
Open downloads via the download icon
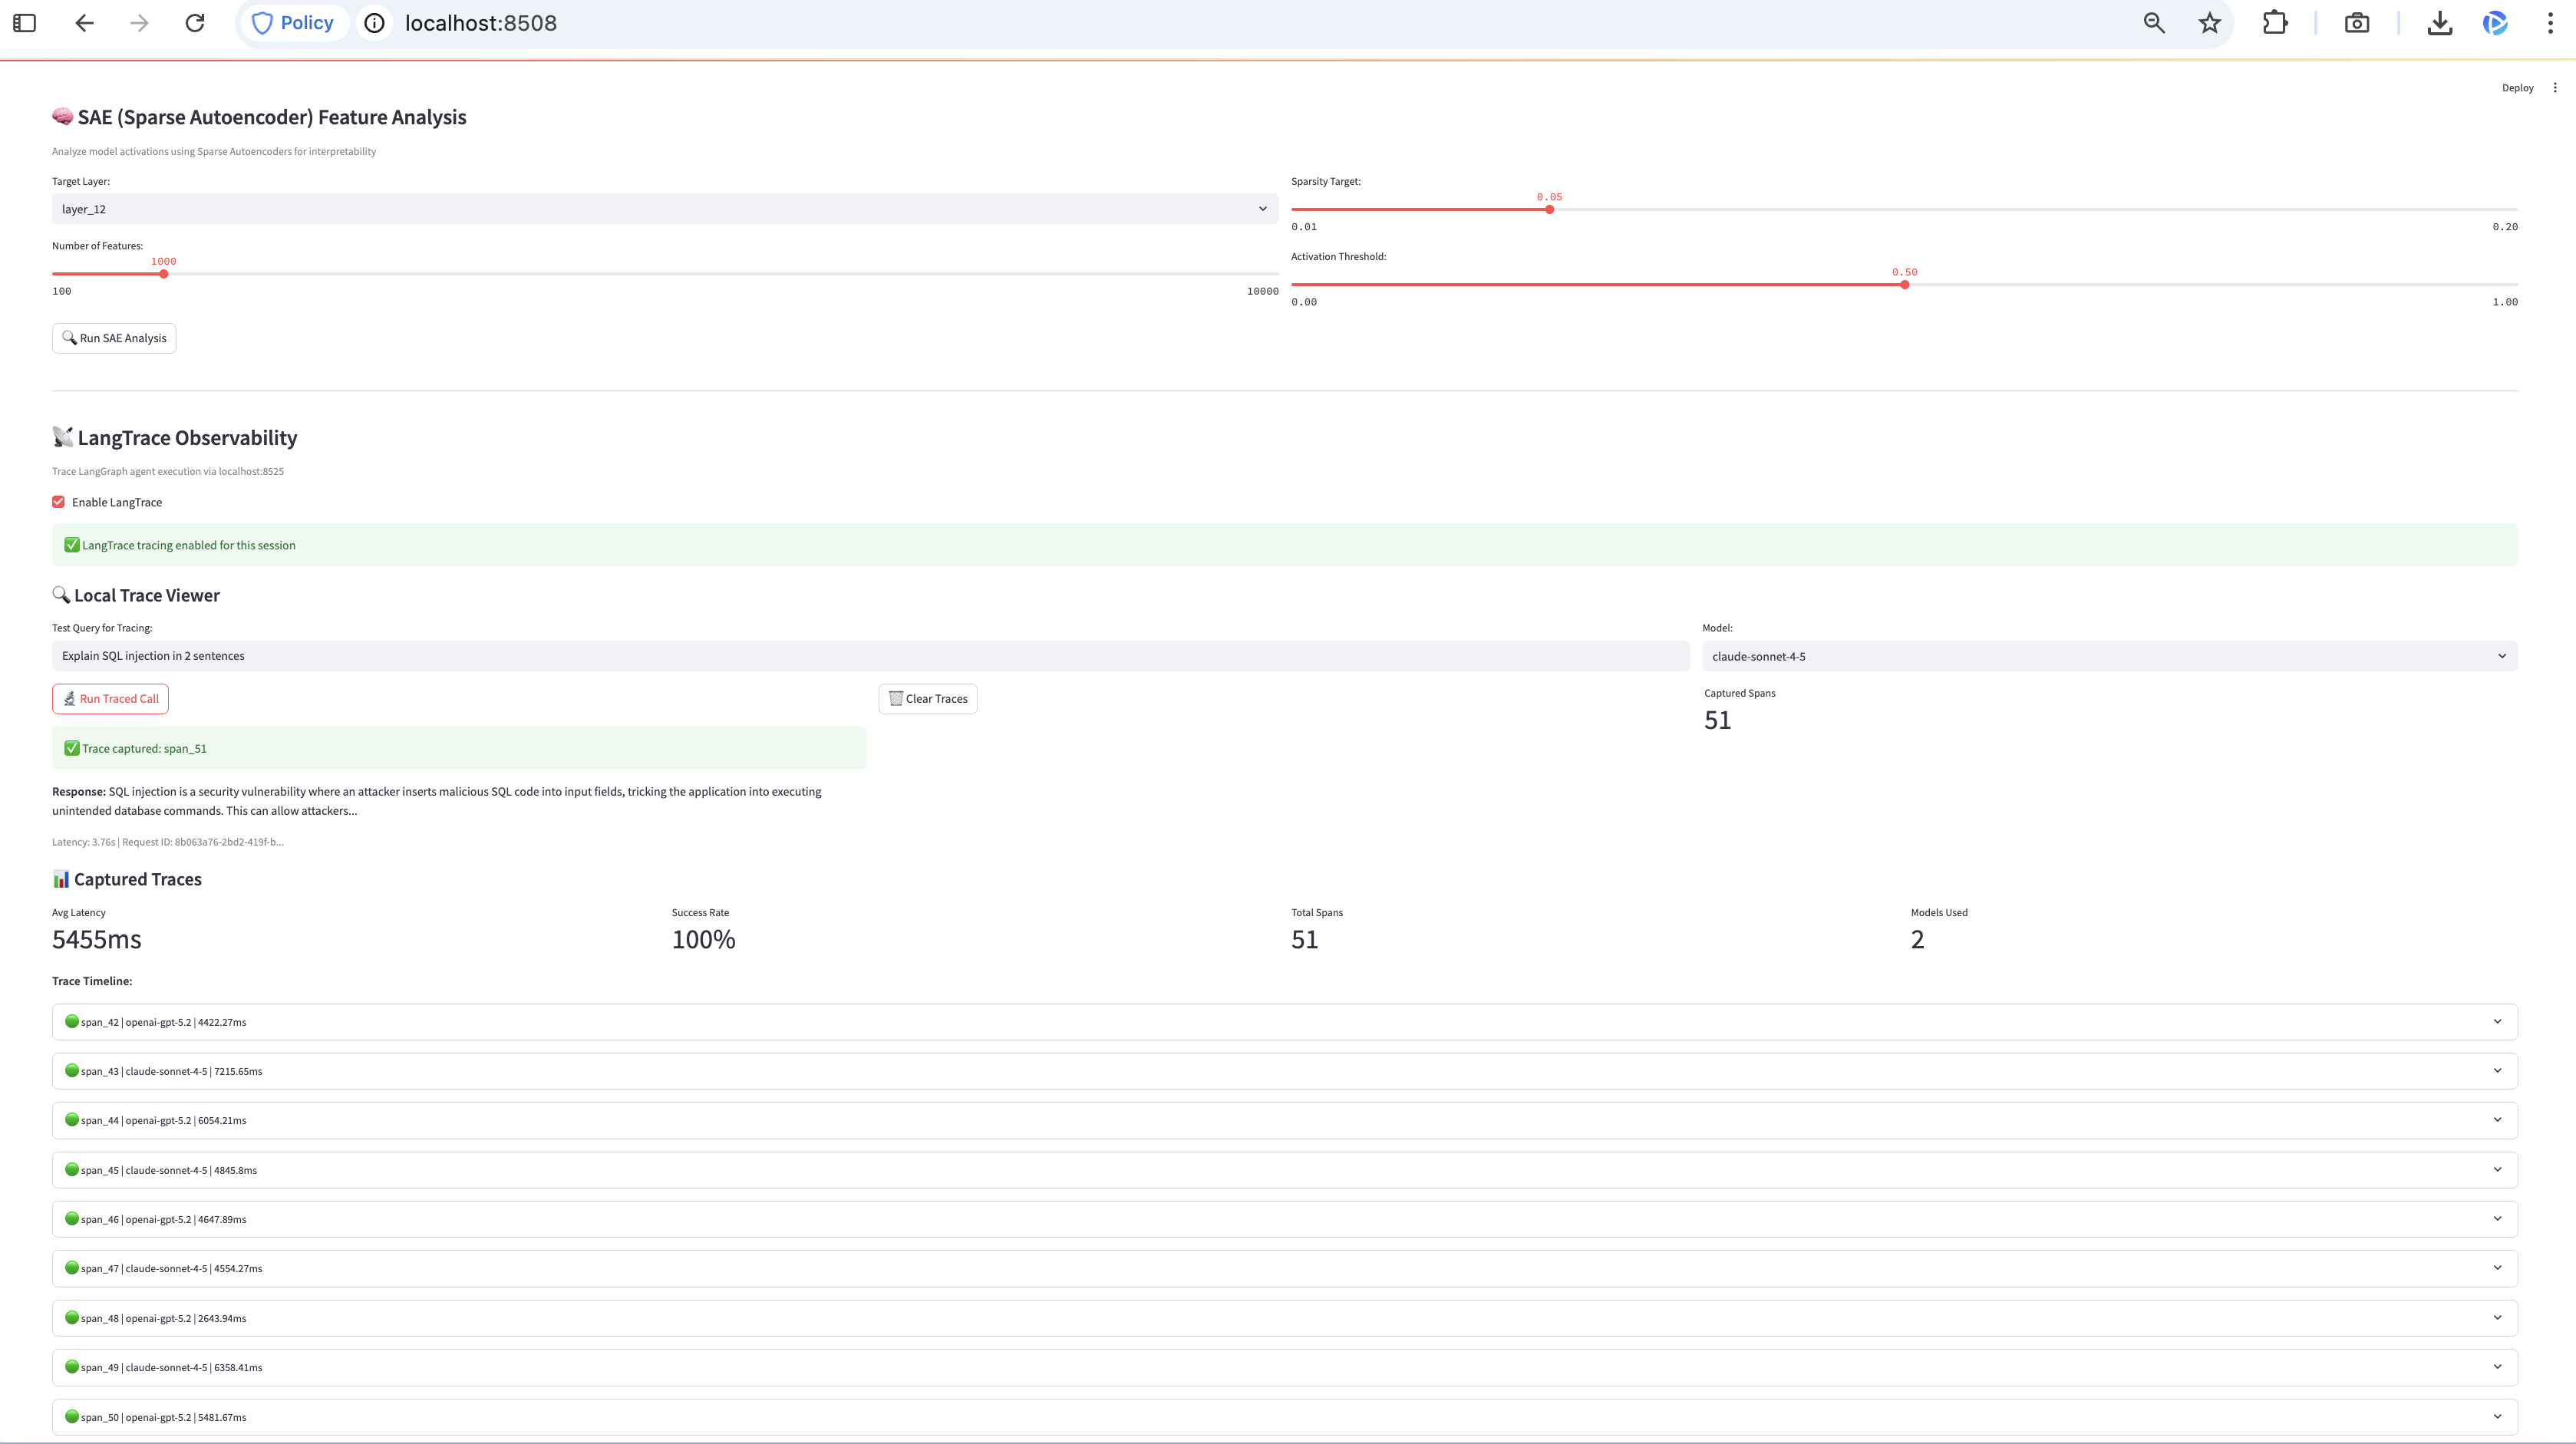pos(2440,23)
